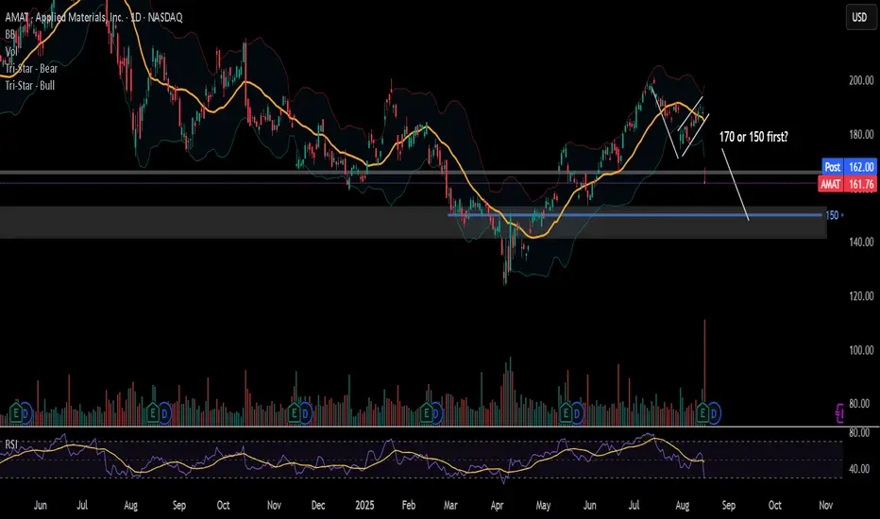The image size is (880, 519).
Task: Open dividend D marker between Nov and Dec
Action: pos(305,414)
